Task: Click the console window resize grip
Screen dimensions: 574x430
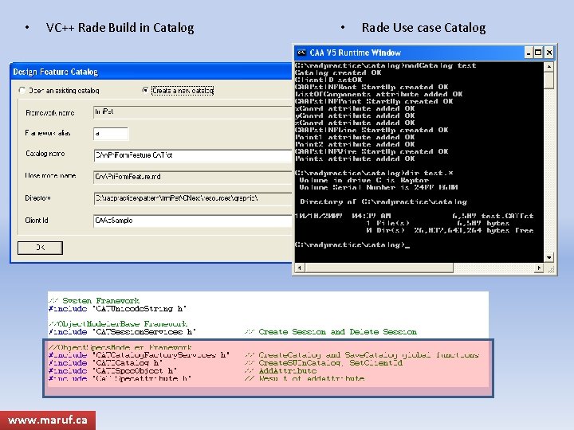Action: tap(550, 269)
